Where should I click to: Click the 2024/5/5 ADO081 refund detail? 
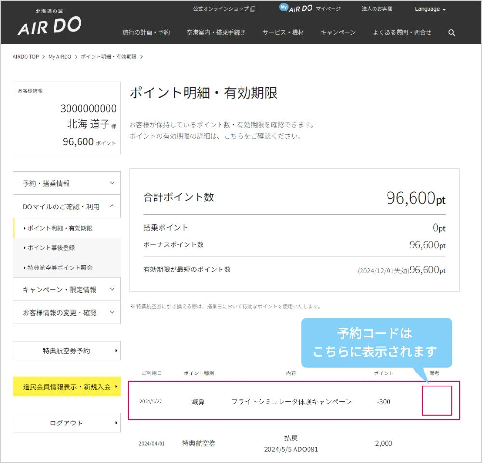click(x=291, y=450)
